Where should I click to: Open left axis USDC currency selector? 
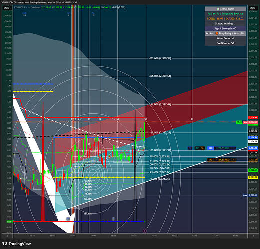tap(7, 8)
